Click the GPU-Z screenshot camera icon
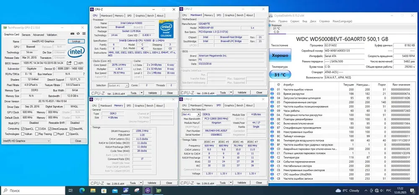 (x=72, y=33)
